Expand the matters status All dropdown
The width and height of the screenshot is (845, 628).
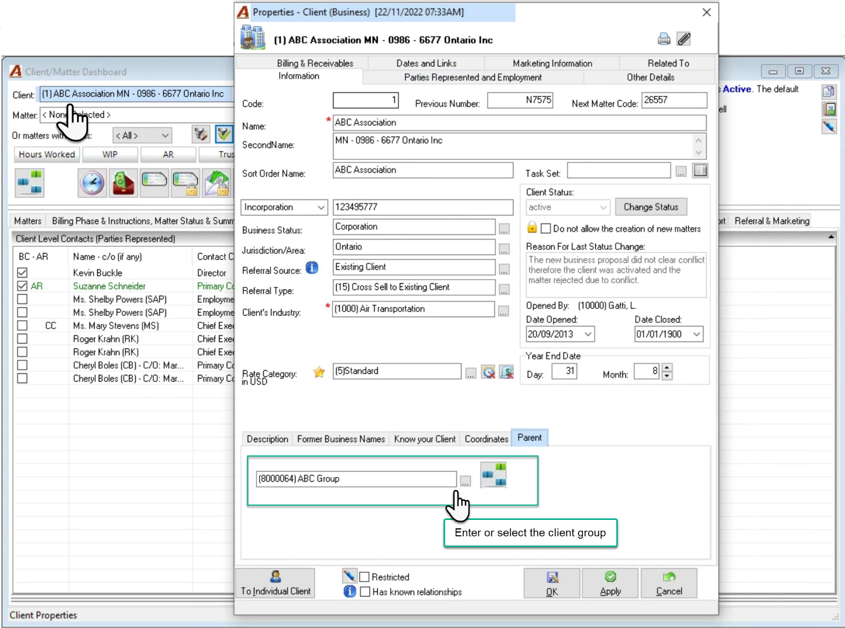pyautogui.click(x=165, y=136)
